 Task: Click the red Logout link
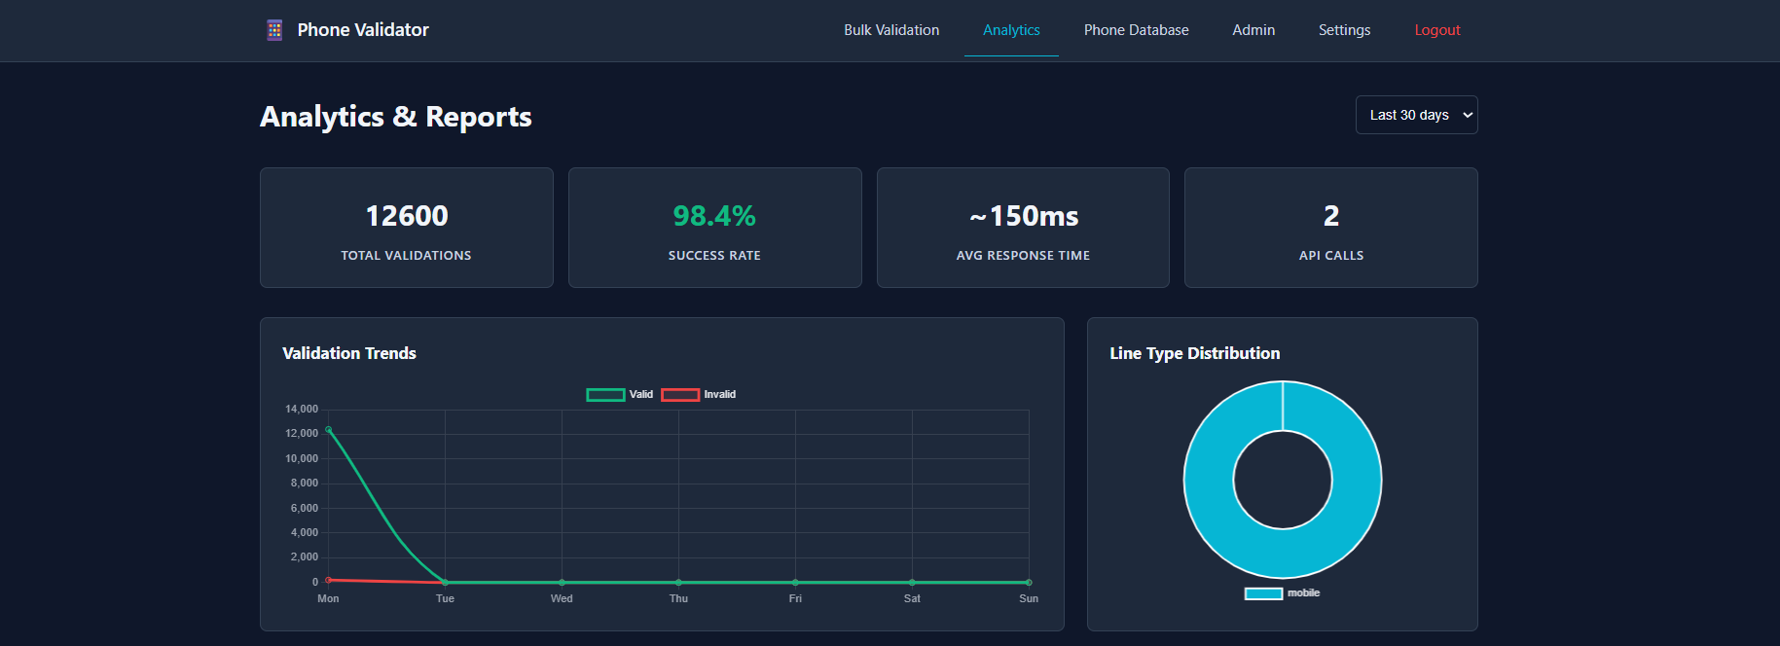(x=1436, y=30)
